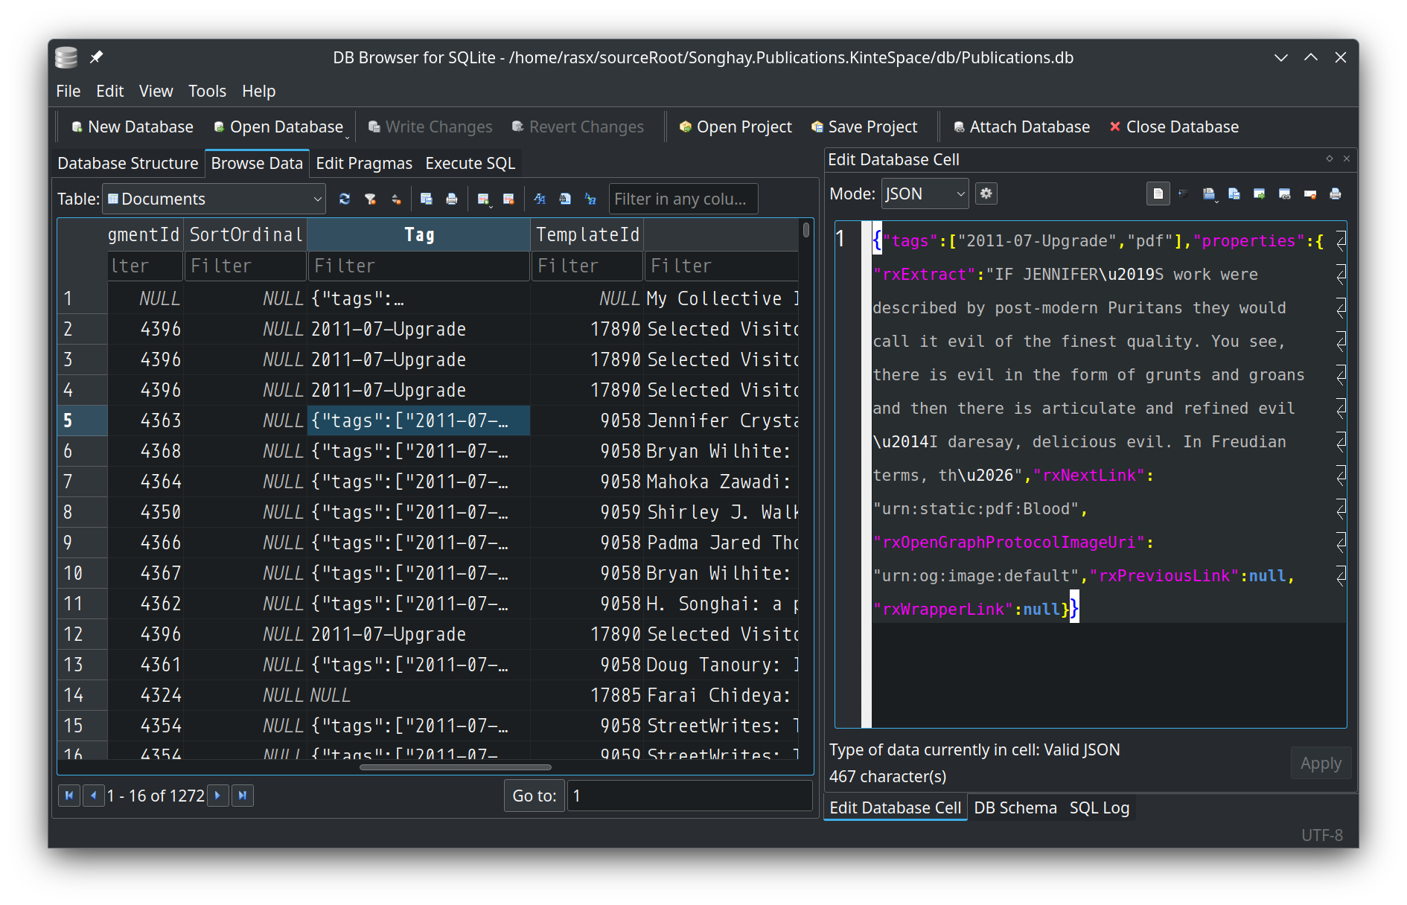The image size is (1407, 905).
Task: Jump to the last table record
Action: click(243, 796)
